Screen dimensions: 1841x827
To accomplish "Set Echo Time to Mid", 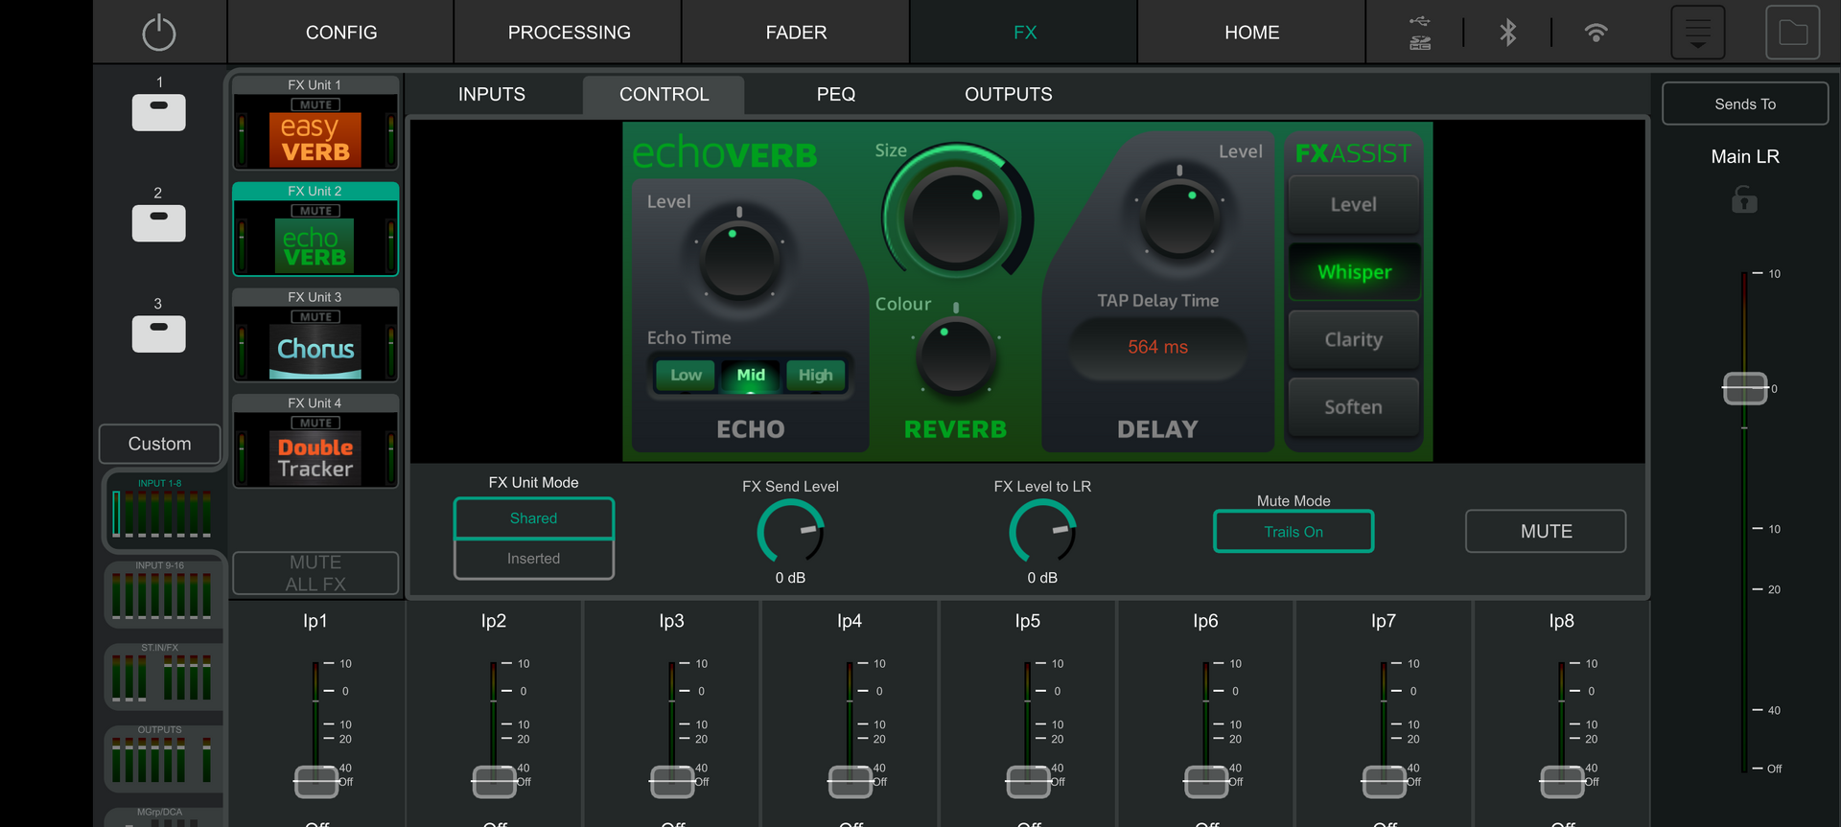I will pyautogui.click(x=751, y=375).
